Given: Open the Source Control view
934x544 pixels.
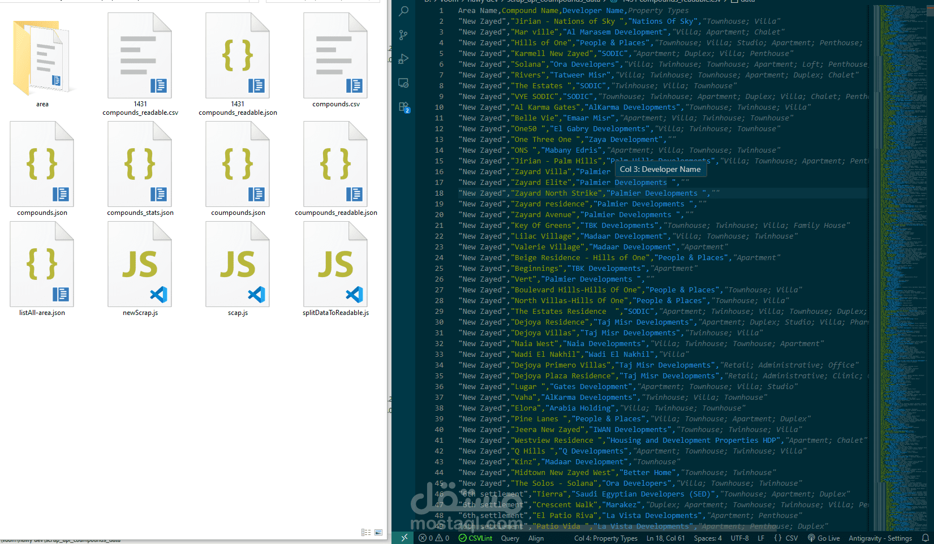Looking at the screenshot, I should 403,35.
